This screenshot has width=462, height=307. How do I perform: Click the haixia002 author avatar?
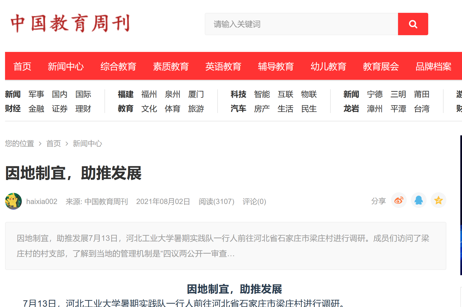coord(13,201)
